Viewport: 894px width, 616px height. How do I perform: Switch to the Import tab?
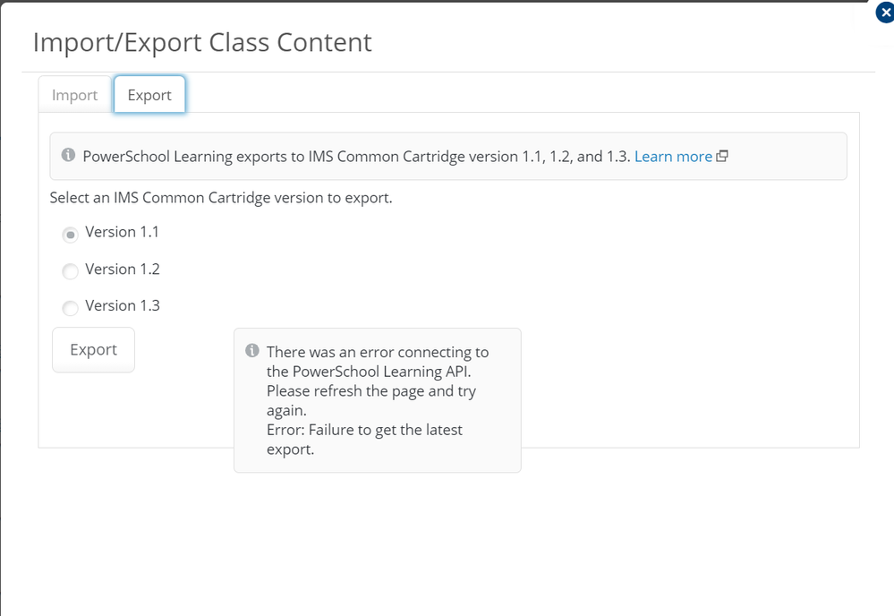point(74,95)
